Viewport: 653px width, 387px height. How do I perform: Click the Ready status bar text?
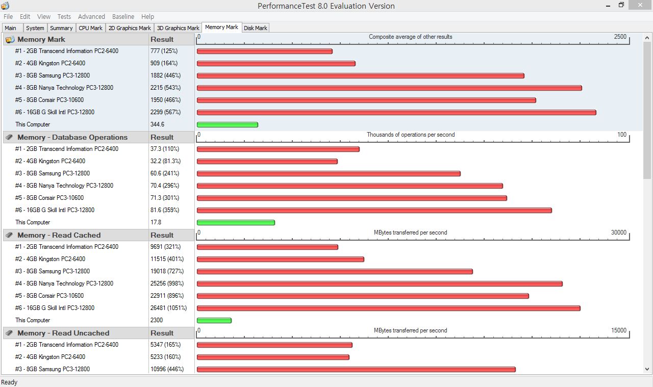[9, 382]
